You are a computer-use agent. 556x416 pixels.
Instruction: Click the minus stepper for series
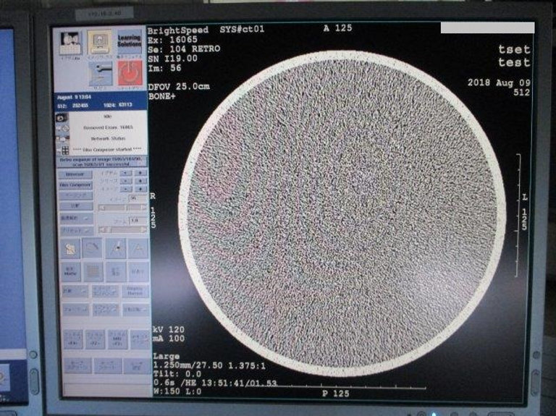(127, 181)
